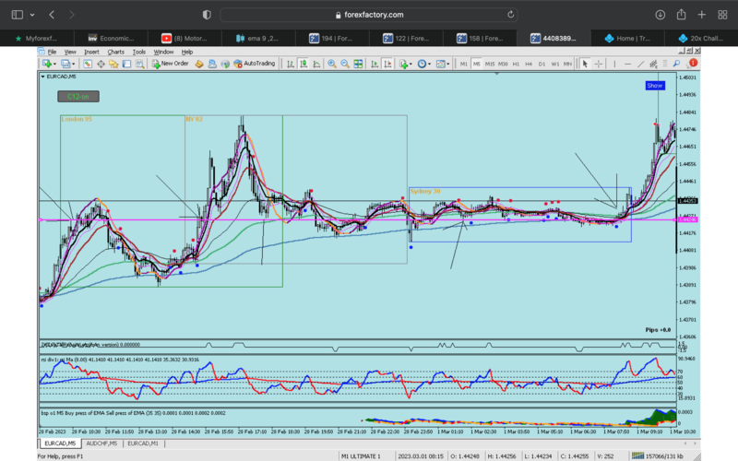Expand the EURCAD,M5 chart title triangle
The height and width of the screenshot is (461, 738).
pyautogui.click(x=42, y=76)
